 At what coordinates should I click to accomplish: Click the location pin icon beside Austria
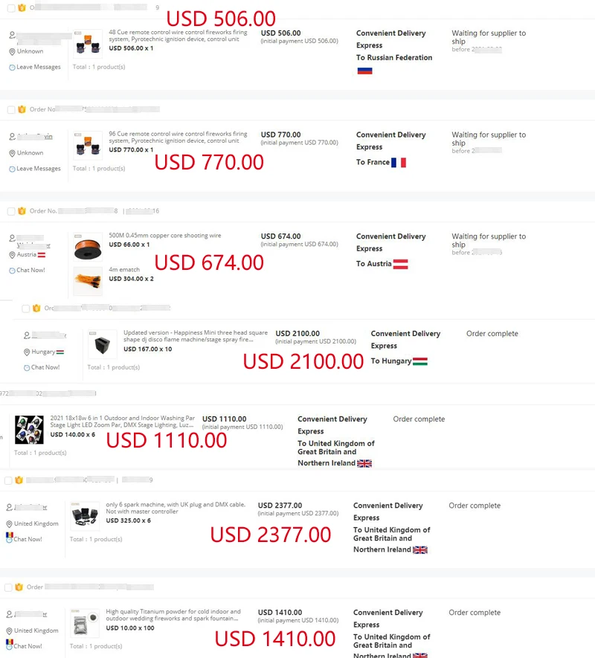(12, 255)
